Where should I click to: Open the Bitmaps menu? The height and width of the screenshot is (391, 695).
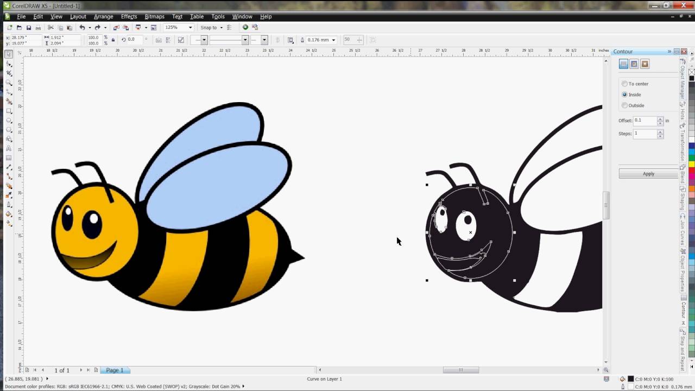pos(154,16)
